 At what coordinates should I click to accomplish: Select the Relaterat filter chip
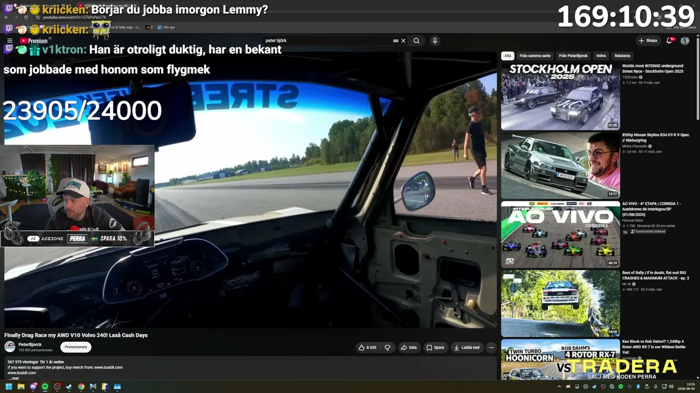[622, 56]
